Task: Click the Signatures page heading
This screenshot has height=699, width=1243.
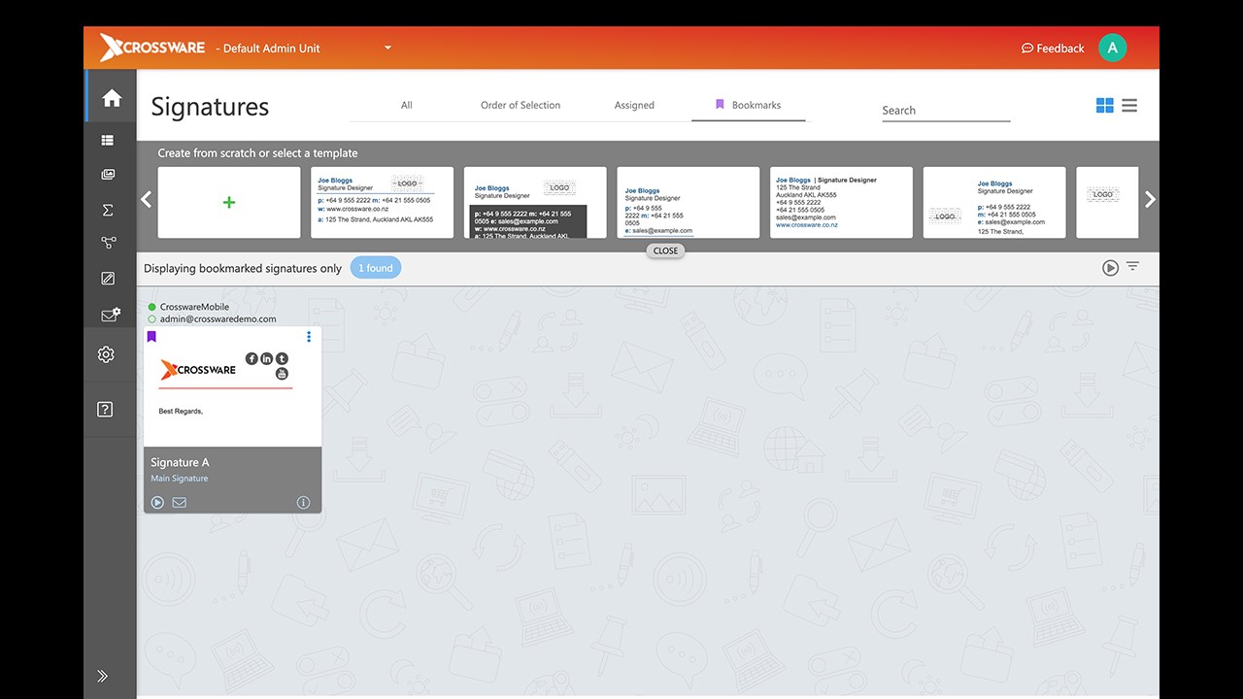Action: coord(210,107)
